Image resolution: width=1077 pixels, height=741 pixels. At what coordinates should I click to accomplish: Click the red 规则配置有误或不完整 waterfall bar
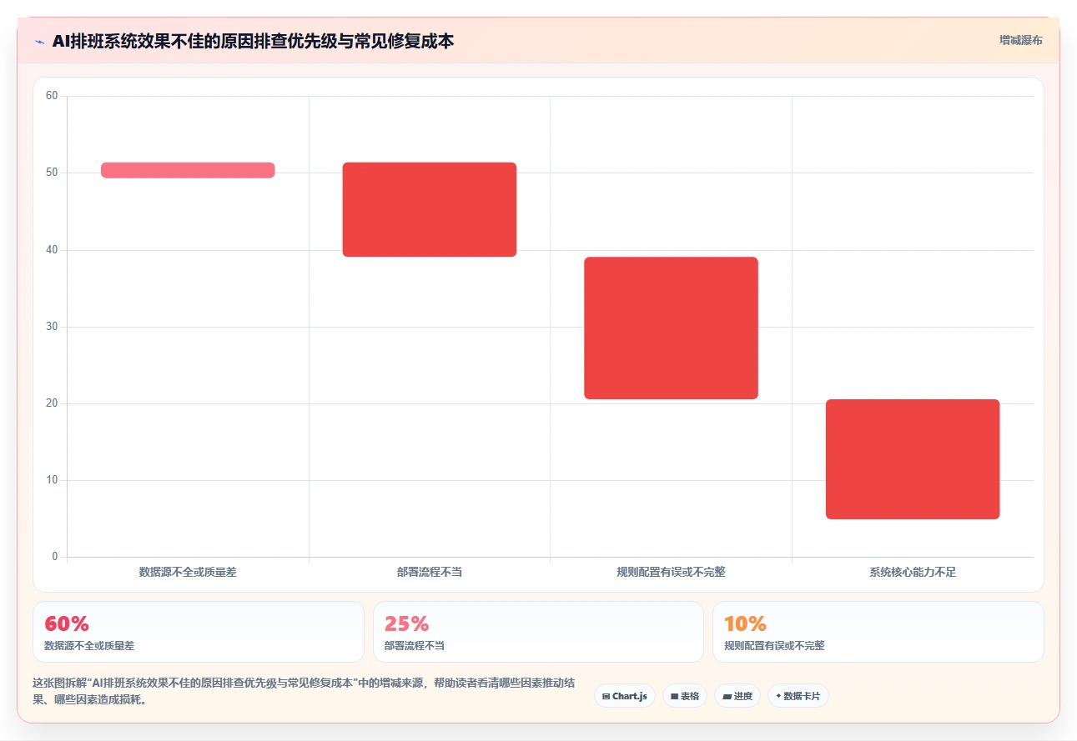[671, 328]
